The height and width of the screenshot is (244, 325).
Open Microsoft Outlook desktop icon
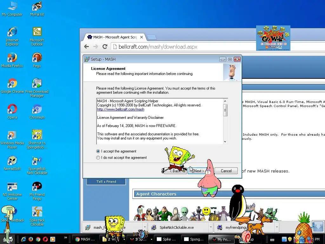37,36
